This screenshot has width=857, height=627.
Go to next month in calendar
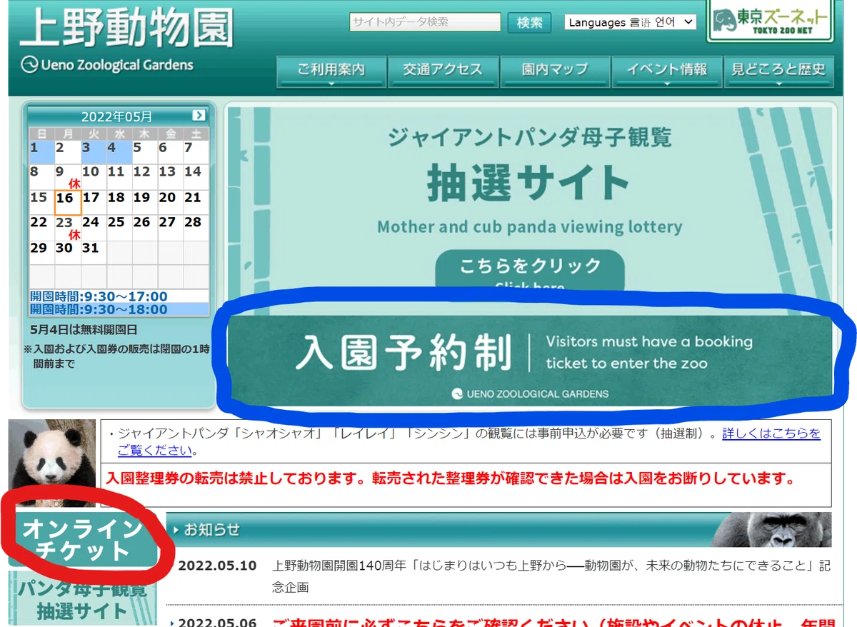pos(199,115)
